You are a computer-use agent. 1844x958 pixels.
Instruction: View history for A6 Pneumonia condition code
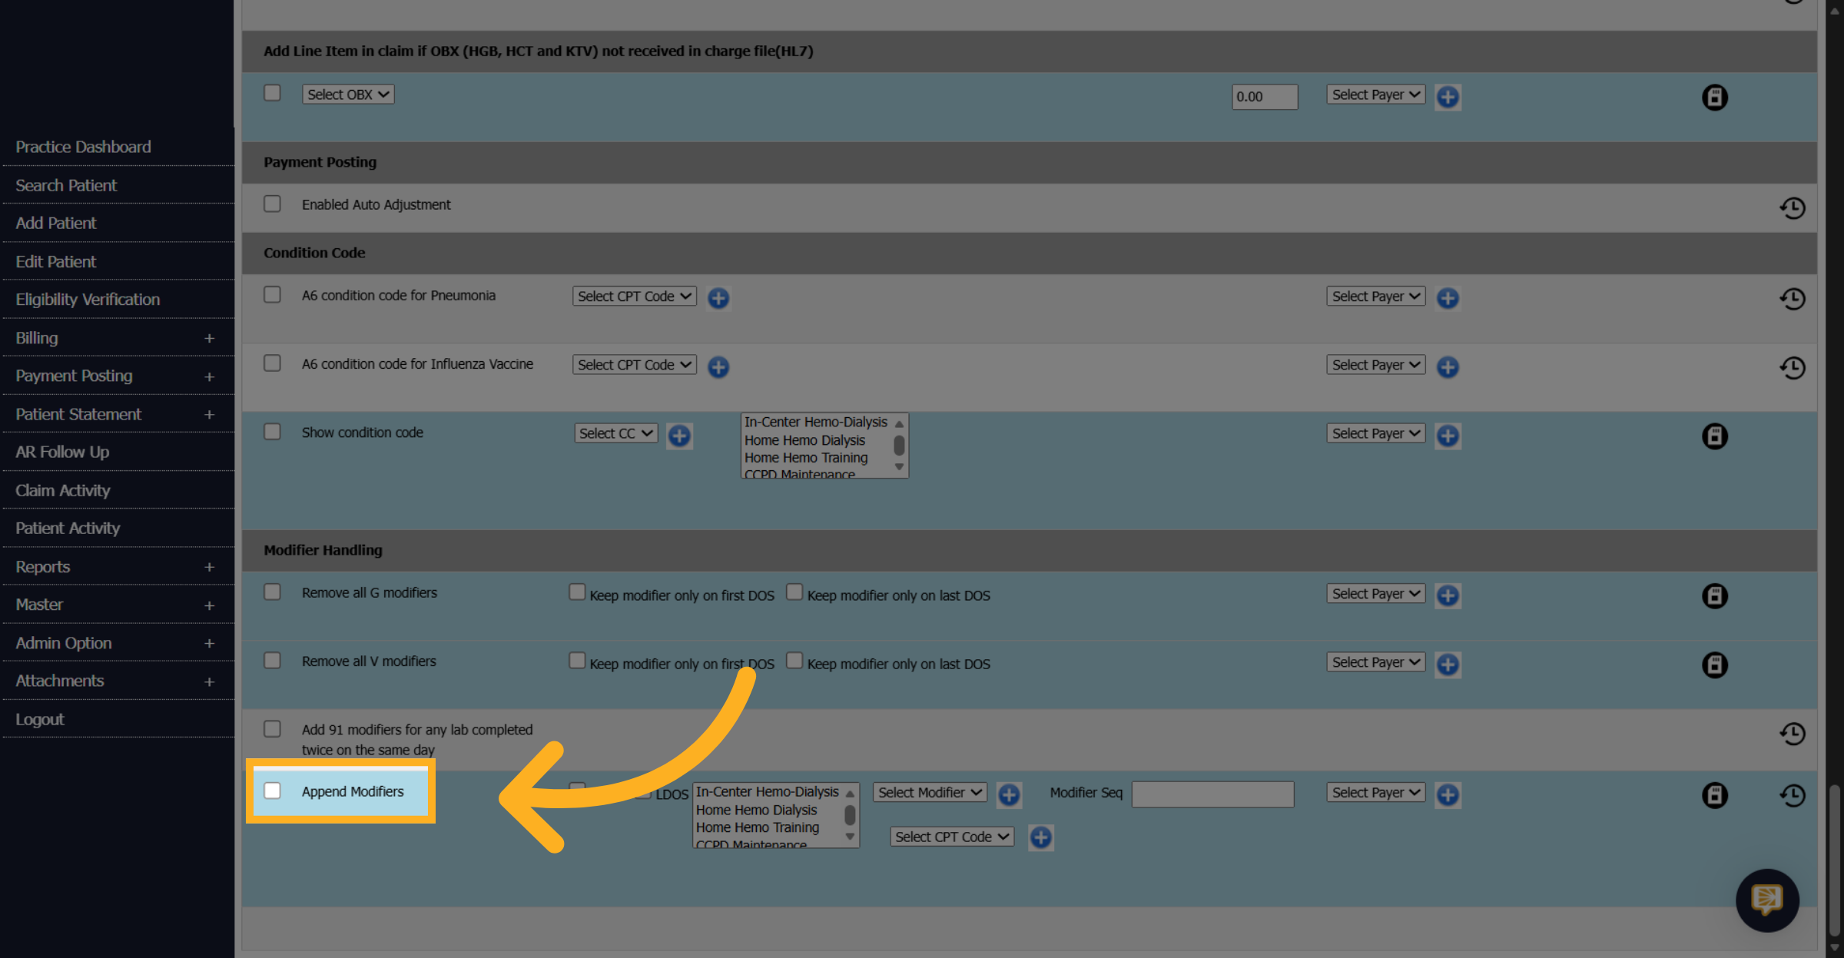click(1792, 299)
